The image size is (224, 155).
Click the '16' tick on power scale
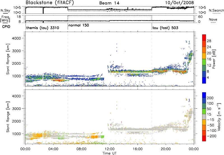[209, 59]
